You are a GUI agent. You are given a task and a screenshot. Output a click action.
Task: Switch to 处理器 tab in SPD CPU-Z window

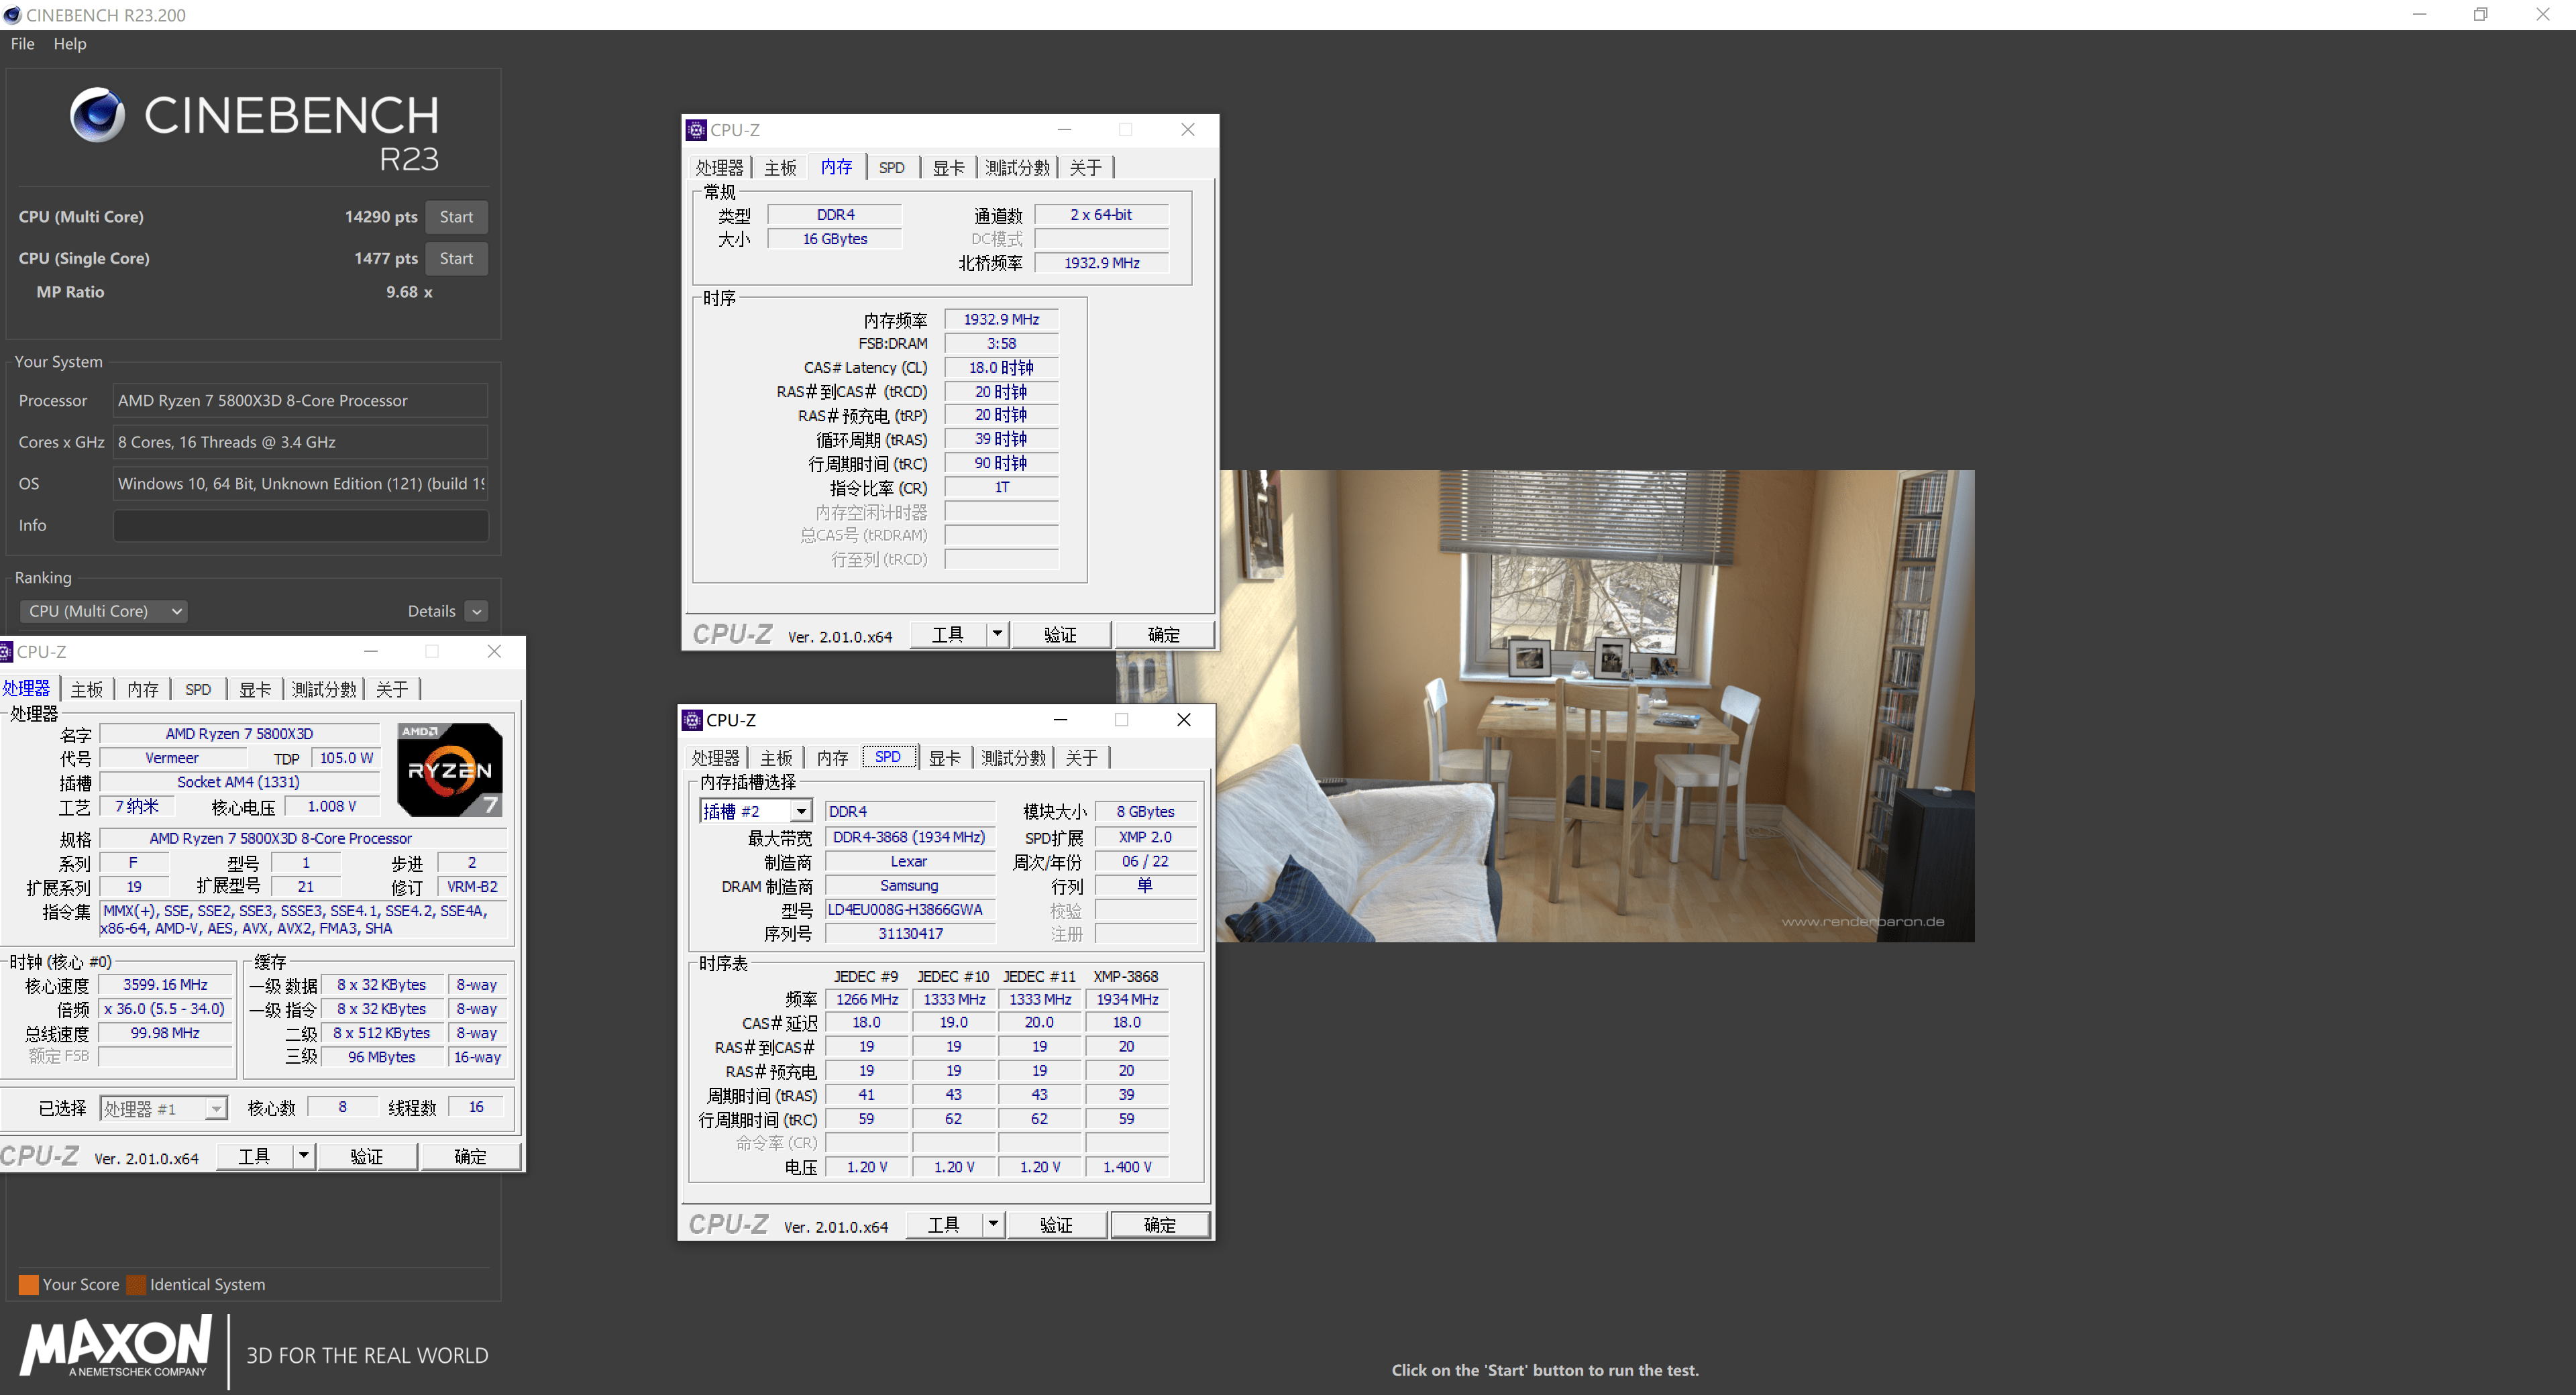tap(716, 758)
